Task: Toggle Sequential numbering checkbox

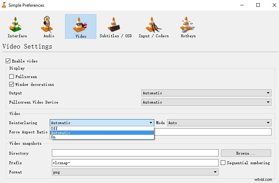Action: pyautogui.click(x=223, y=163)
